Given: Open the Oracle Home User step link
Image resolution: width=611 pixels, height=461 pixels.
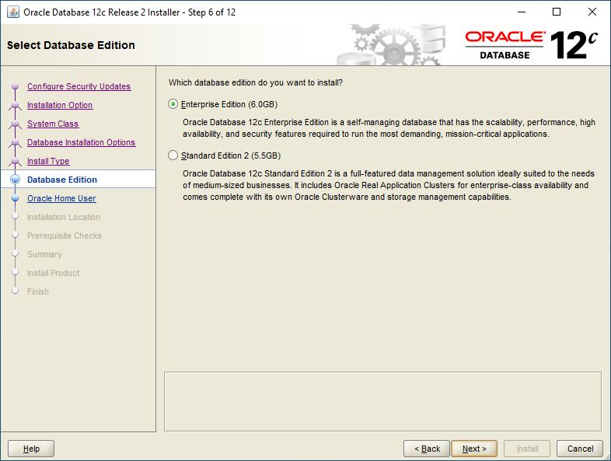Looking at the screenshot, I should coord(61,198).
